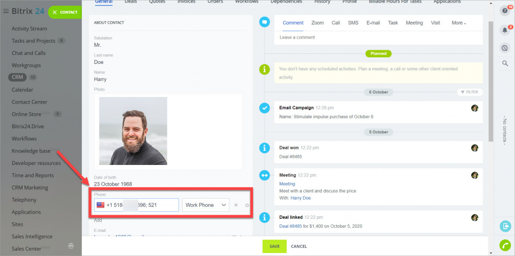Click the info icon beside Deal linked
This screenshot has width=515, height=256.
coord(265,217)
